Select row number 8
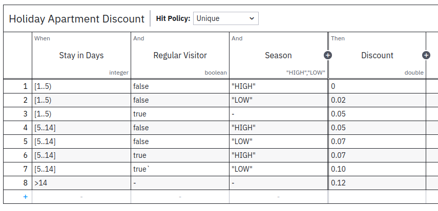This screenshot has height=211, width=438. click(17, 183)
